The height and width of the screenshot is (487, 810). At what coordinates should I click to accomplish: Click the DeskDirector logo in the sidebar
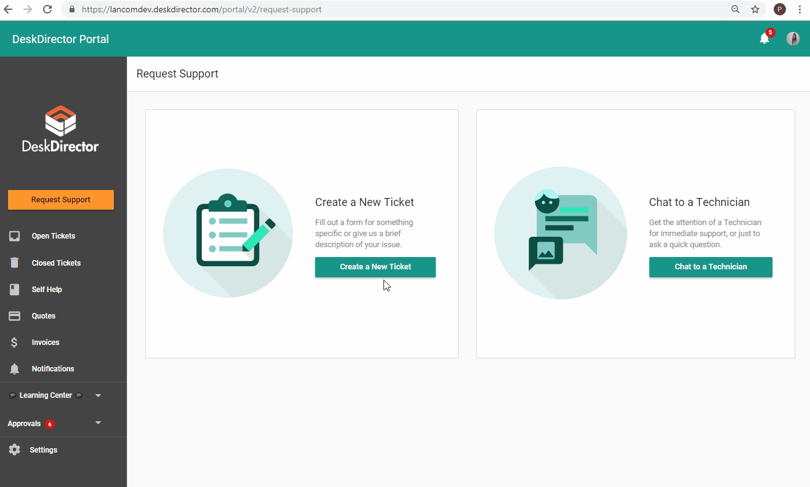click(60, 129)
